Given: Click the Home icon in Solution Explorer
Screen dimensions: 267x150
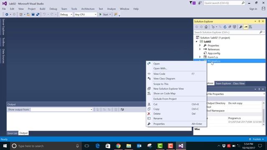Looking at the screenshot, I should pyautogui.click(x=206, y=27).
